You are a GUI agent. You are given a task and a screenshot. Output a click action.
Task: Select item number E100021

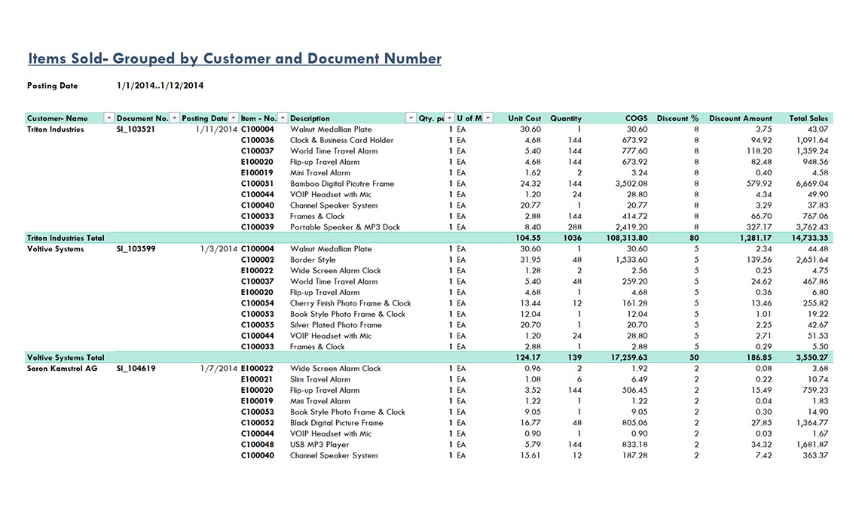[257, 379]
